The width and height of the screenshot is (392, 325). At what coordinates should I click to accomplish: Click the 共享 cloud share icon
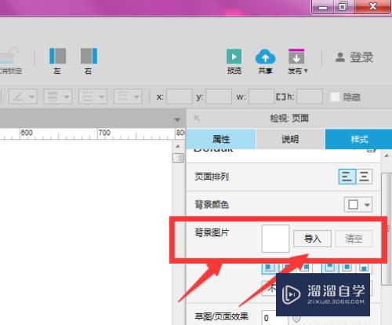[x=265, y=57]
